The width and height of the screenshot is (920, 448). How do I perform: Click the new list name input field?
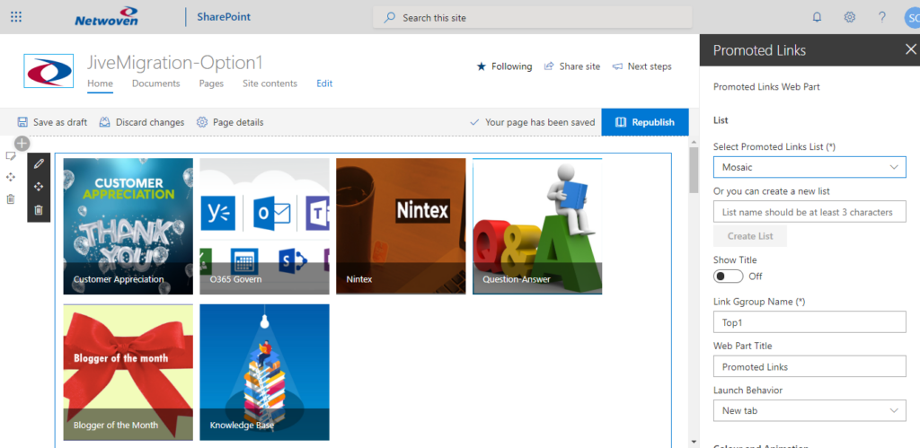(809, 212)
